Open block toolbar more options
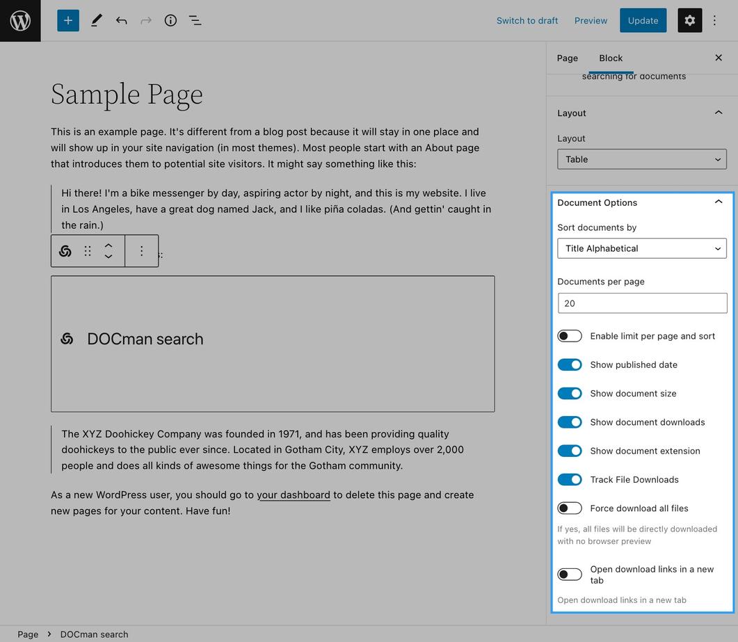The image size is (738, 642). [141, 251]
